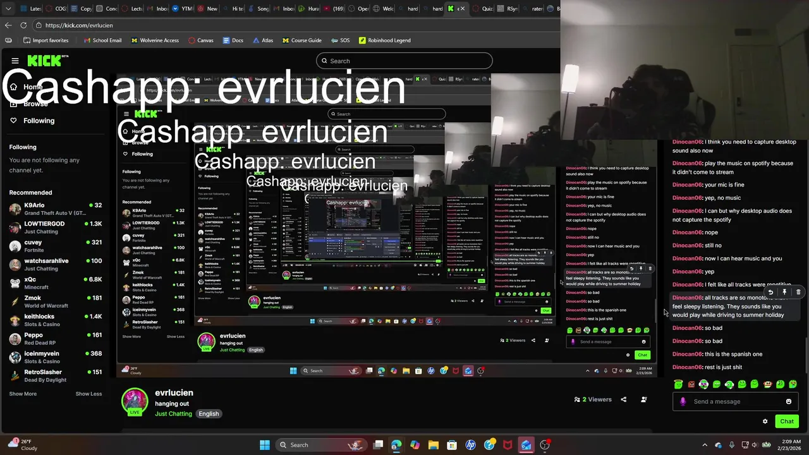Open Microsoft Edge from taskbar
809x455 pixels.
point(396,445)
